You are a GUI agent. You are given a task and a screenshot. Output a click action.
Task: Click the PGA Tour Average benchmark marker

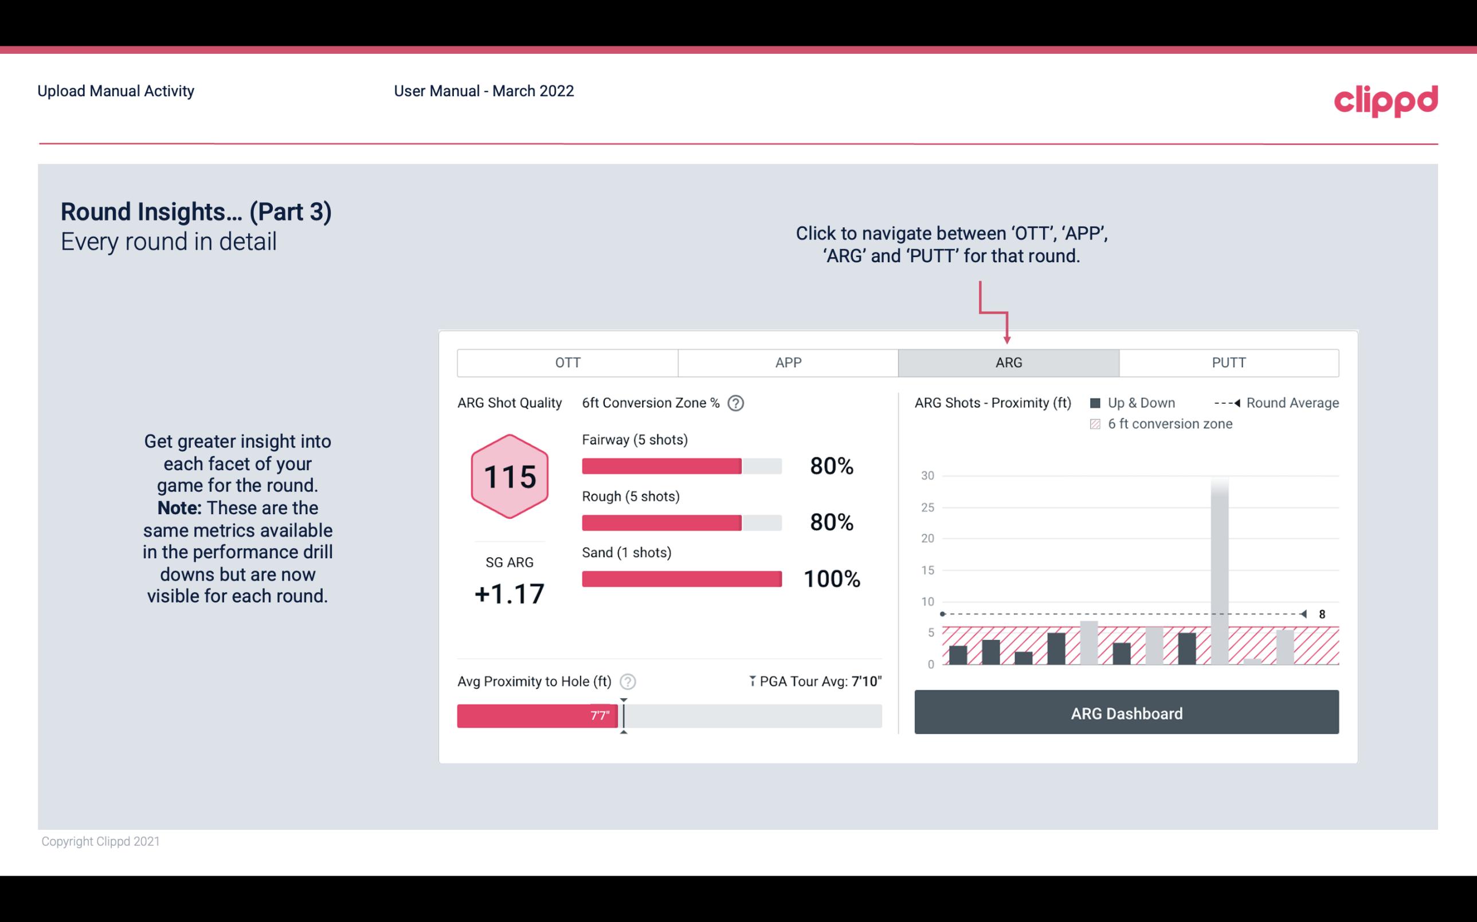point(621,714)
